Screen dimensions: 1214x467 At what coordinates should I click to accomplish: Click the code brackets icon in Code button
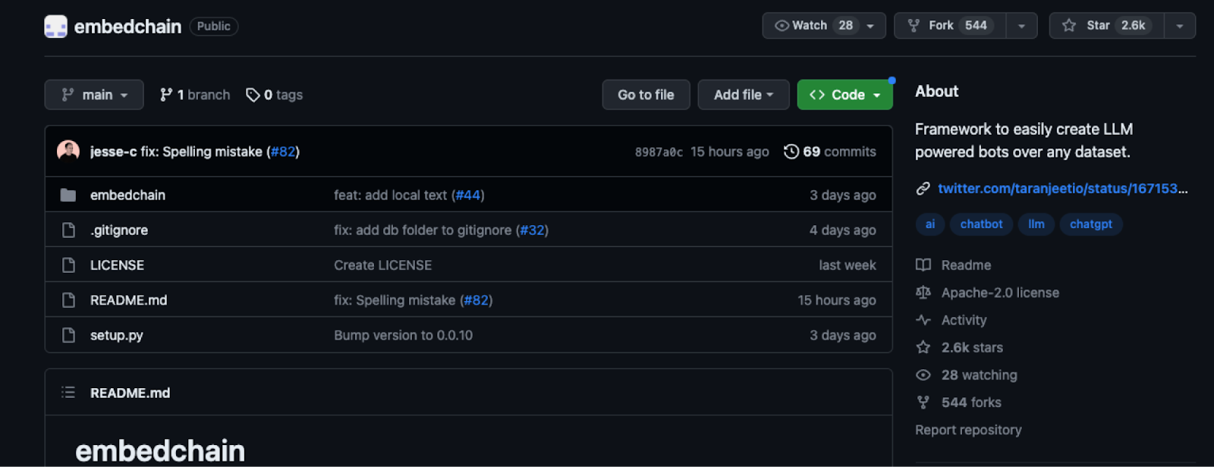pos(817,95)
